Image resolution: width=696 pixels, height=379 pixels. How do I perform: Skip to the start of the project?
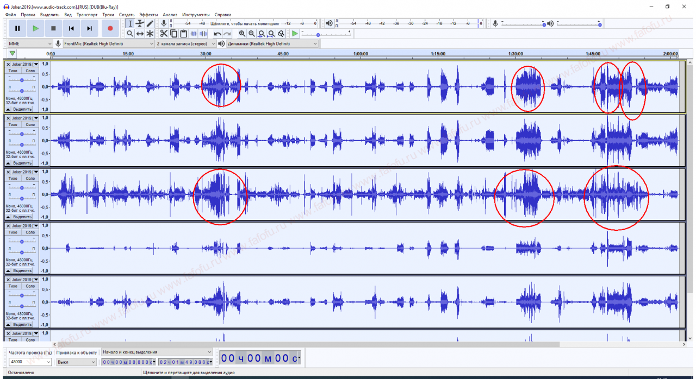(71, 28)
